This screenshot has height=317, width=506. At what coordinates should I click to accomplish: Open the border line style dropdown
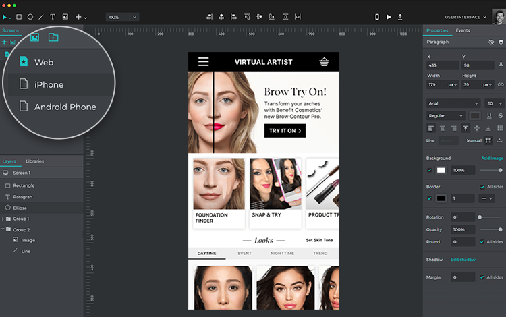[486, 198]
